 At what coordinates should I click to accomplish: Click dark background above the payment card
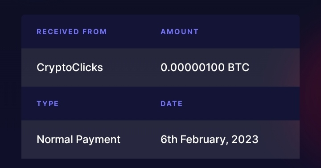160,7
